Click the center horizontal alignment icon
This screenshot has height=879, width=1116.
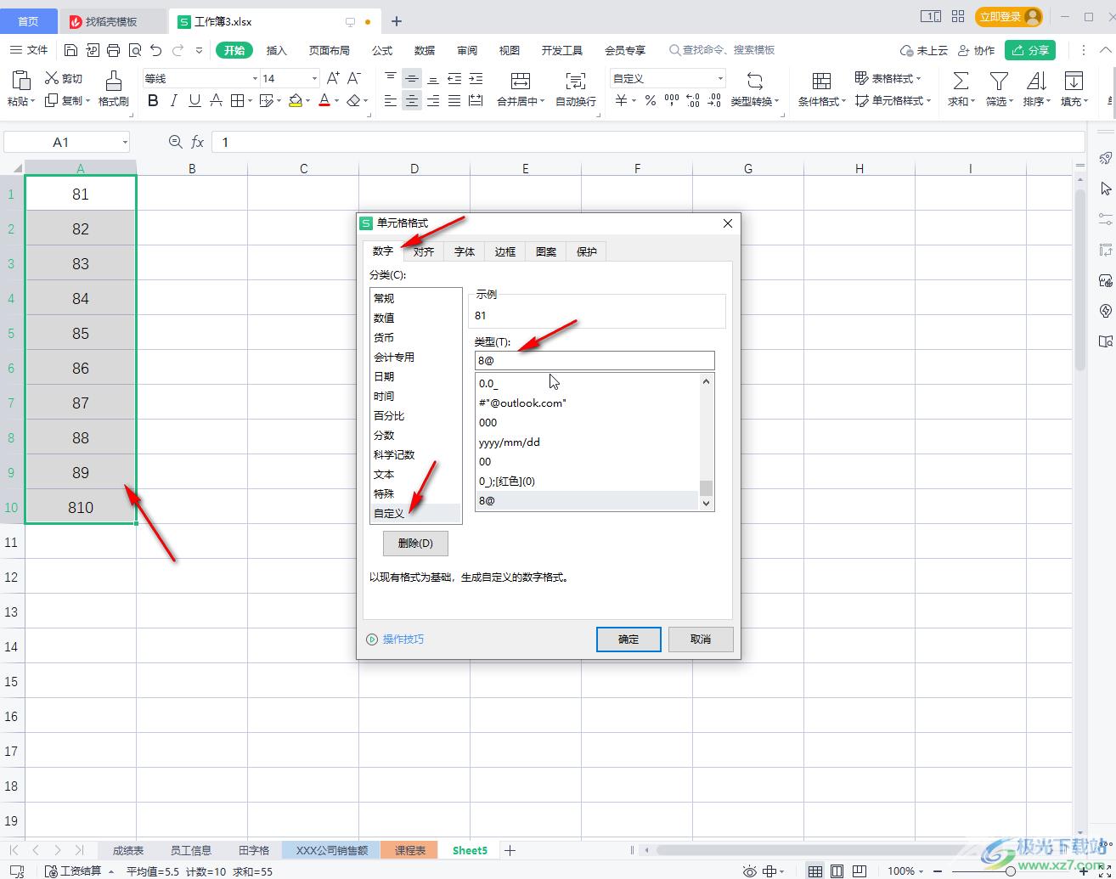pyautogui.click(x=412, y=101)
